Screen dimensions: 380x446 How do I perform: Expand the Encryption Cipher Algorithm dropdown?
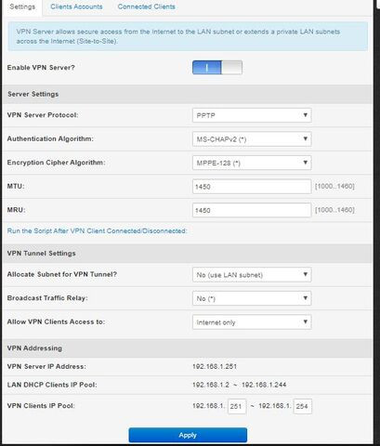click(x=252, y=163)
